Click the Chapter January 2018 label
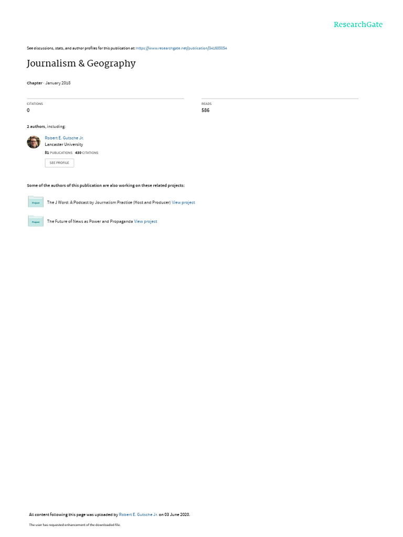The image size is (403, 537). 49,83
